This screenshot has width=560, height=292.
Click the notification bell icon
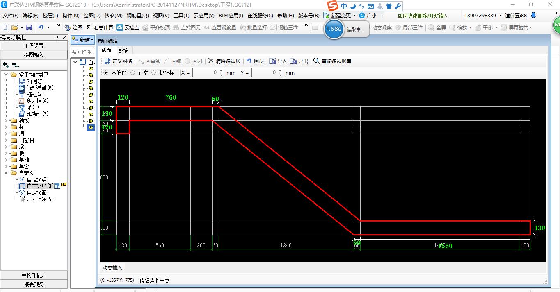click(x=533, y=15)
